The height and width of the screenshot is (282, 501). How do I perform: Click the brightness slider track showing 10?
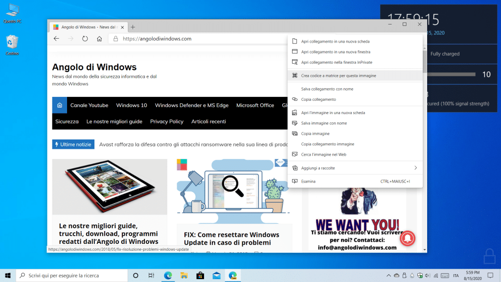(450, 74)
